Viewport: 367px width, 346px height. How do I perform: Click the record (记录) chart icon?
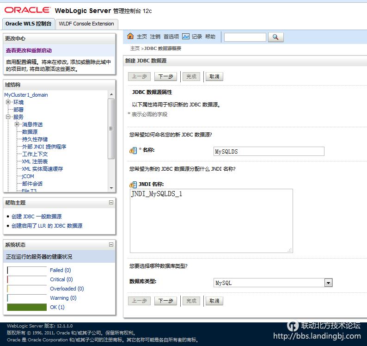click(186, 37)
